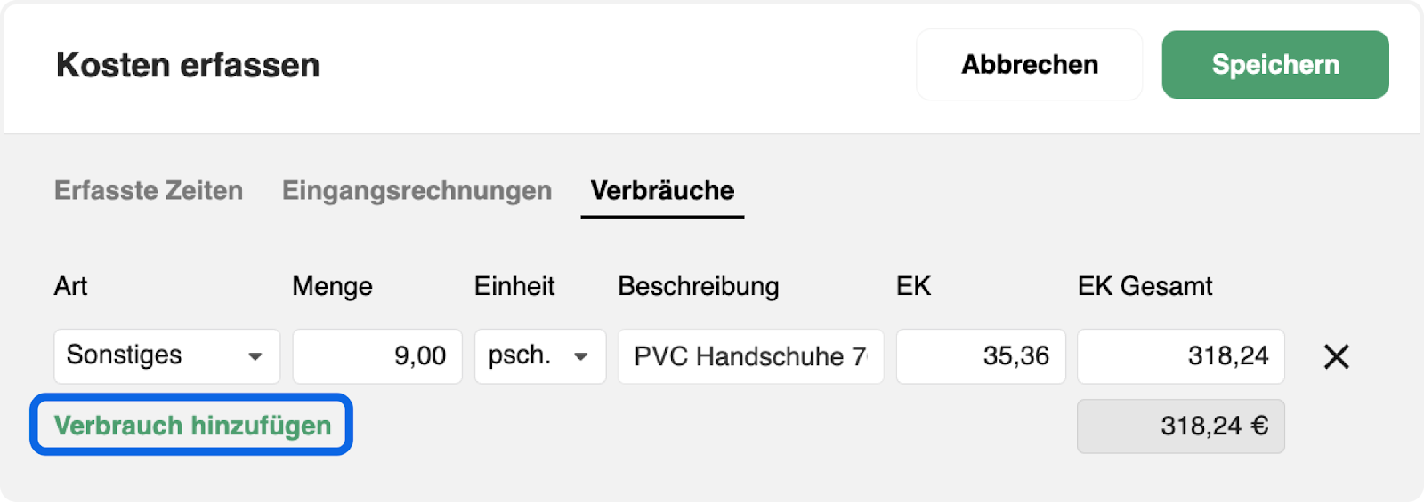The height and width of the screenshot is (502, 1424).
Task: Click the Einheit column header
Action: pyautogui.click(x=514, y=286)
